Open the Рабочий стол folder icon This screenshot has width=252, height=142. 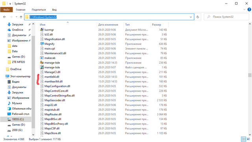pos(9,114)
